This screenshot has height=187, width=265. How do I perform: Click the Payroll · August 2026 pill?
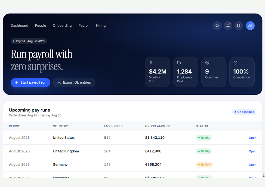click(x=29, y=41)
